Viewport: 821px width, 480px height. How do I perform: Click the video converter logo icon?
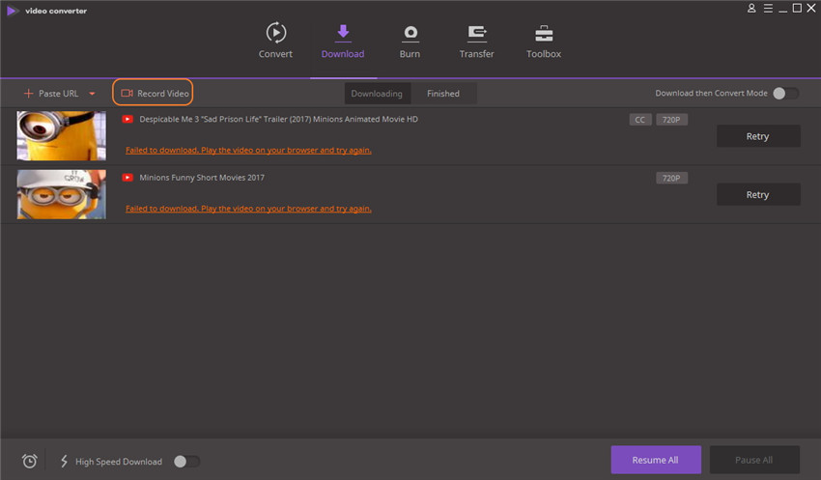[x=12, y=11]
